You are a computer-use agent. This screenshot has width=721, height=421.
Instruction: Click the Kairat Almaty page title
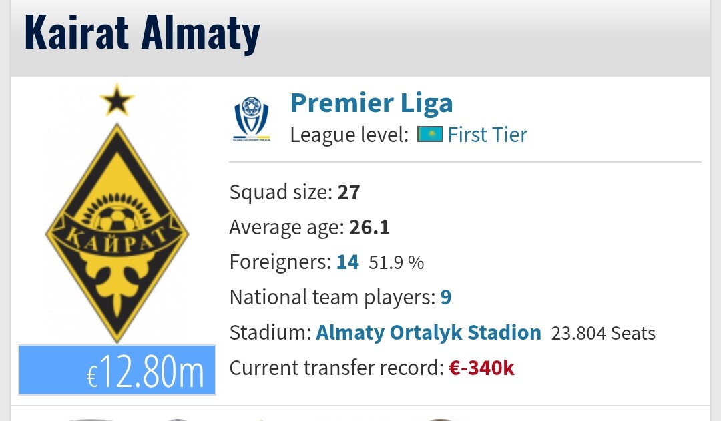tap(142, 33)
